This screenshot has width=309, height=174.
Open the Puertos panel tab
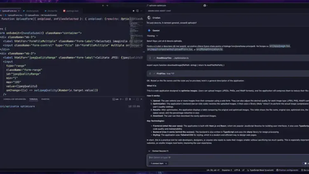tap(45, 99)
